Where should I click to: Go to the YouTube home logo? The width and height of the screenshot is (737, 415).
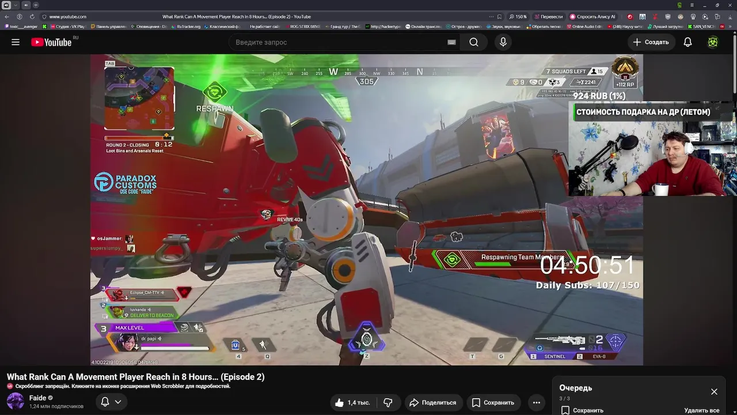click(51, 42)
